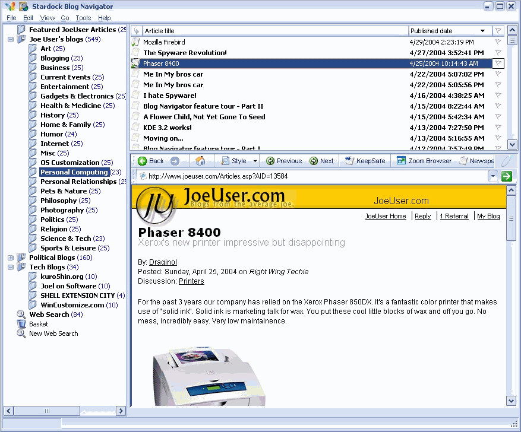This screenshot has height=432, width=521.
Task: Toggle flag on Blog Navigator tour Part II
Action: [x=498, y=106]
